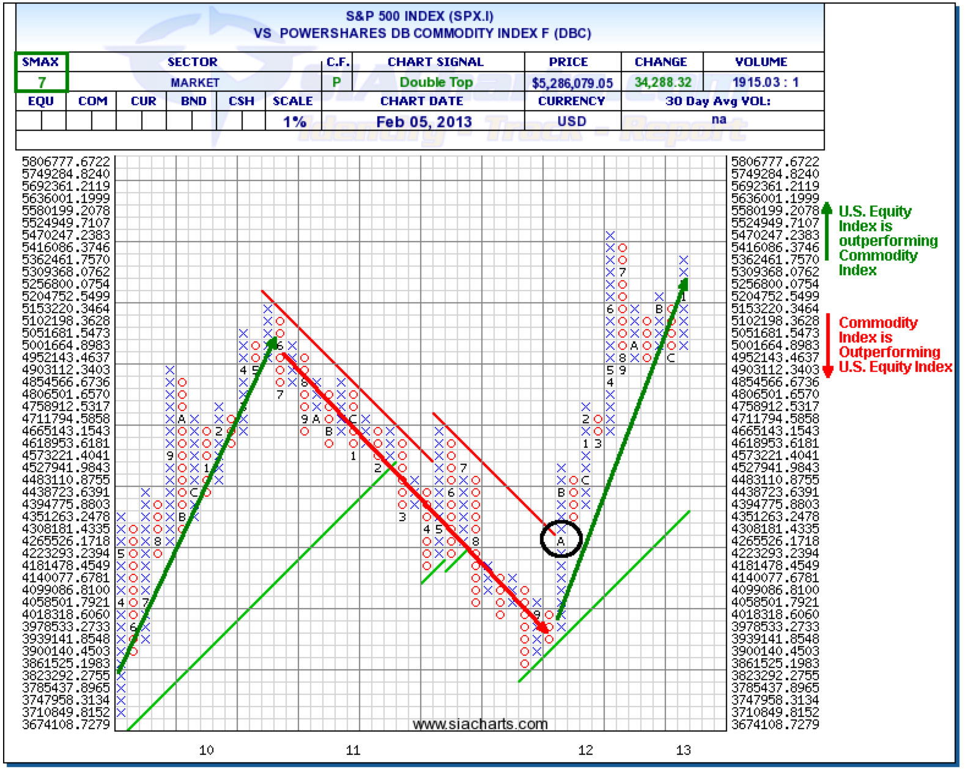Click the black circle marker on the chart
The height and width of the screenshot is (772, 965).
coord(561,539)
